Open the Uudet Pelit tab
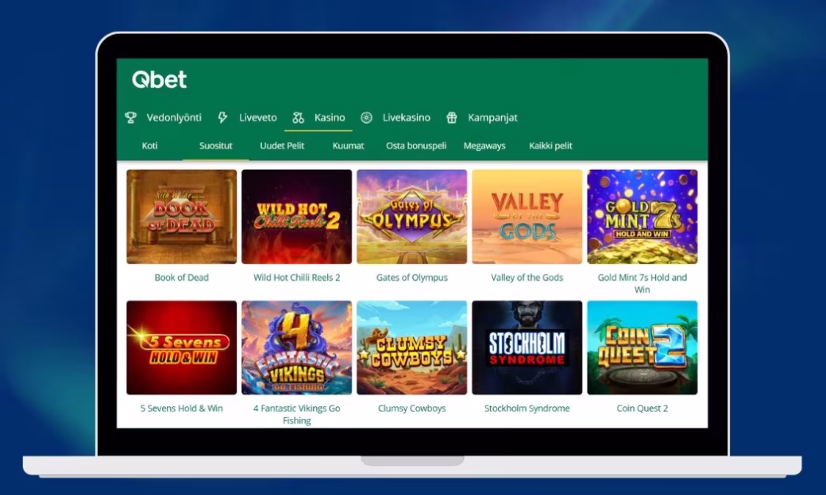 point(282,146)
